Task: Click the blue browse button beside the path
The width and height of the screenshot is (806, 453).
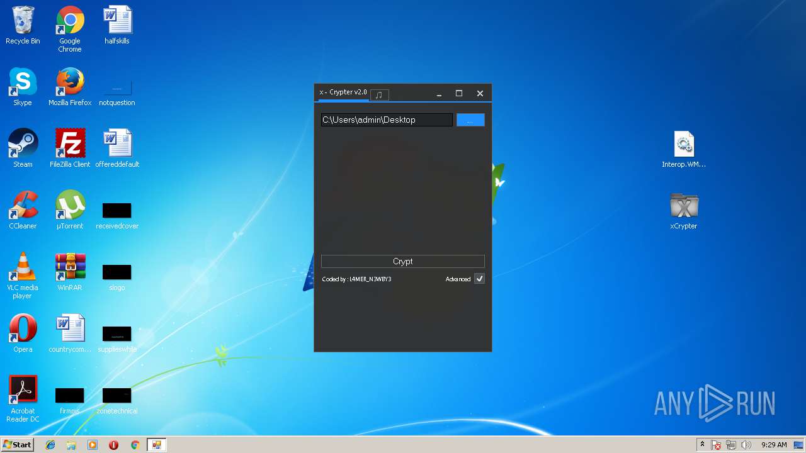Action: (470, 120)
